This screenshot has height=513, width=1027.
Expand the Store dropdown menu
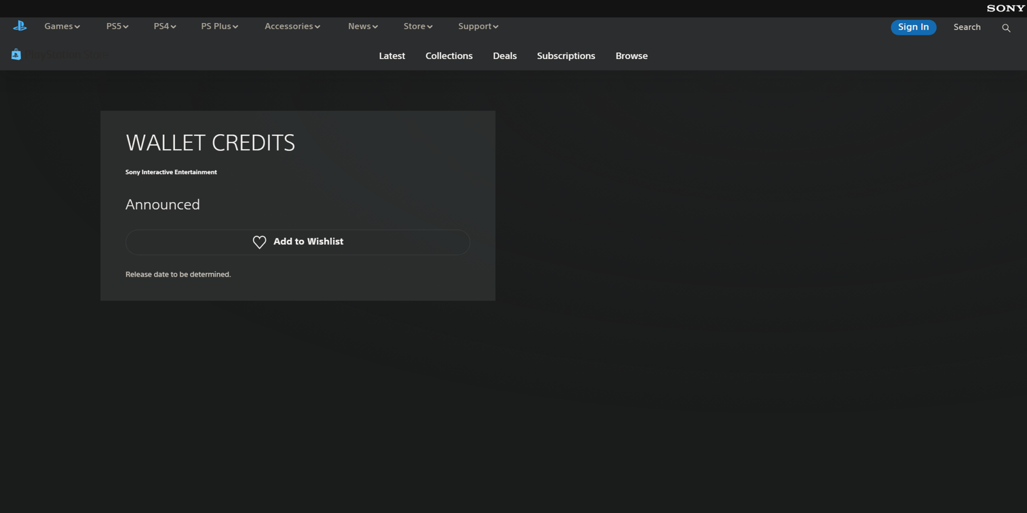418,26
